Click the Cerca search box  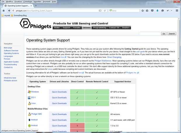click(124, 10)
